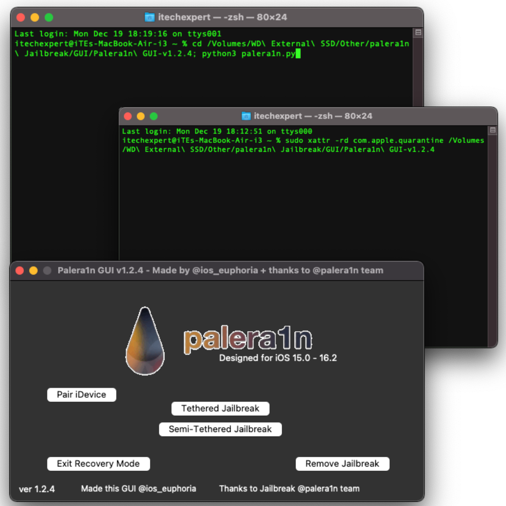This screenshot has width=506, height=506.
Task: Choose Semi-Tethered Jailbreak button
Action: click(220, 429)
